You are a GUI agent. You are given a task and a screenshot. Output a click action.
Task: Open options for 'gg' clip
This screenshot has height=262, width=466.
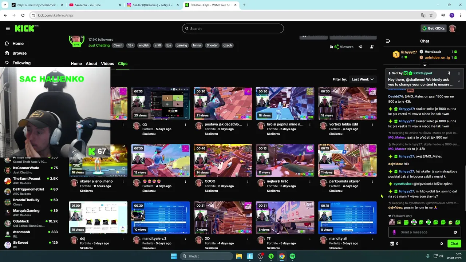coord(185,124)
